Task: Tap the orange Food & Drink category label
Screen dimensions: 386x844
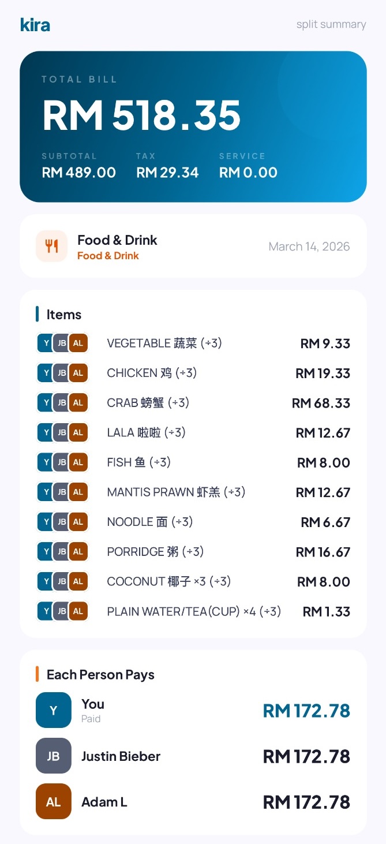Action: 108,256
